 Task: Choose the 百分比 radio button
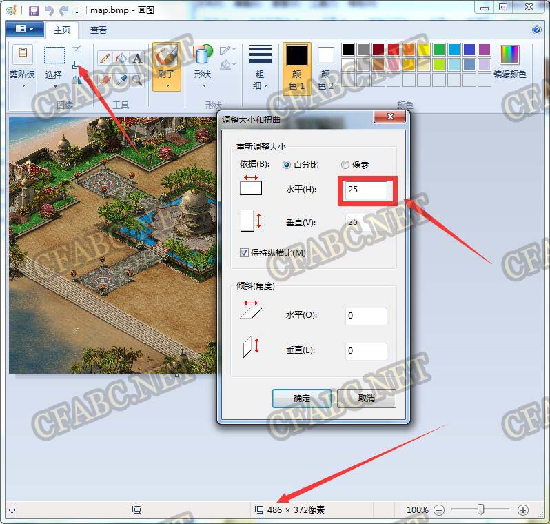(287, 165)
